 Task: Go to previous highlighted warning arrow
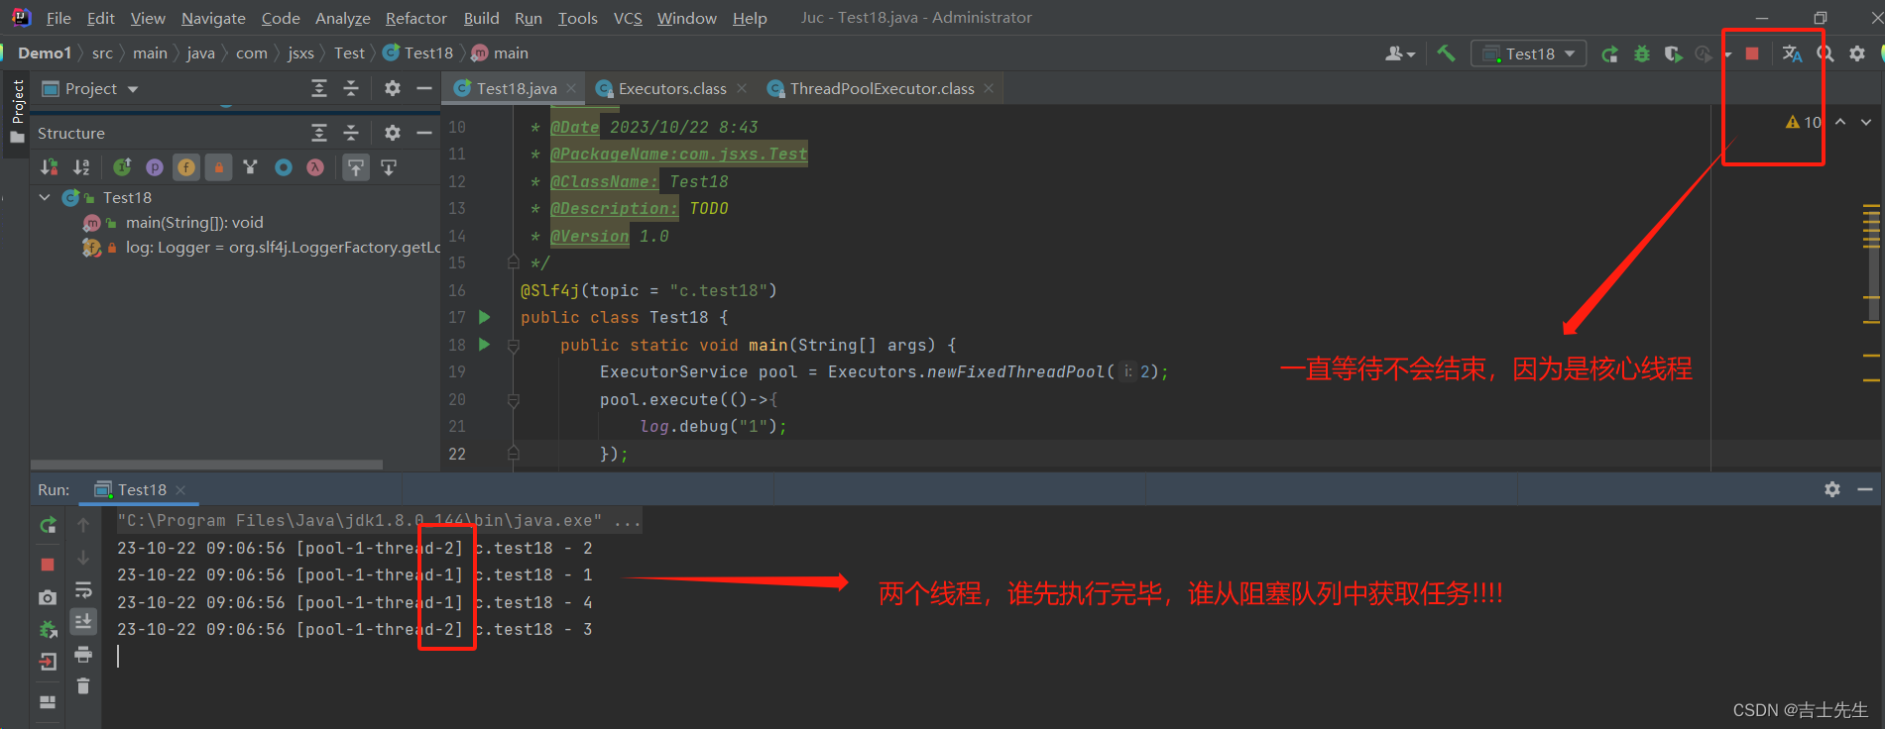coord(1840,122)
